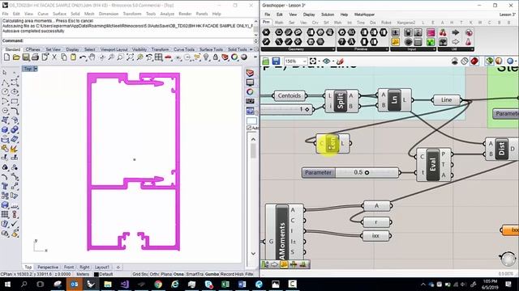Select the Eval component on canvas
This screenshot has width=519, height=291.
[x=434, y=164]
